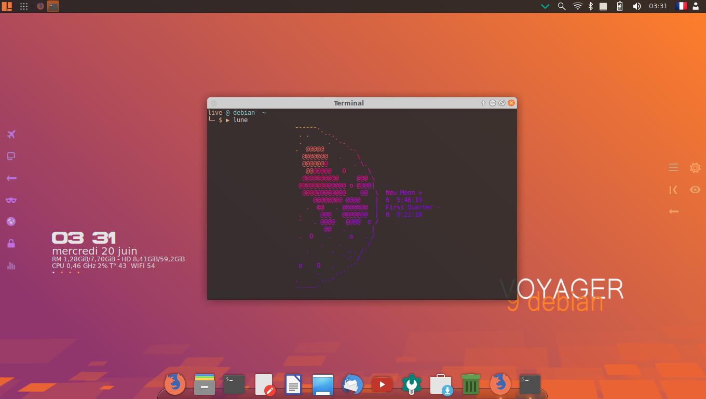
Task: Click the skip-to-start icon on the right
Action: pos(673,190)
